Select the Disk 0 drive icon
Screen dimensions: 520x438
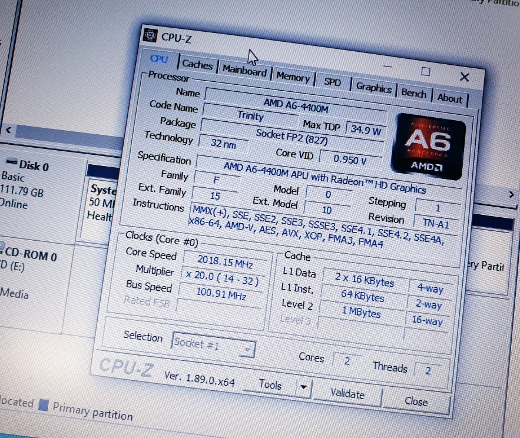[11, 162]
